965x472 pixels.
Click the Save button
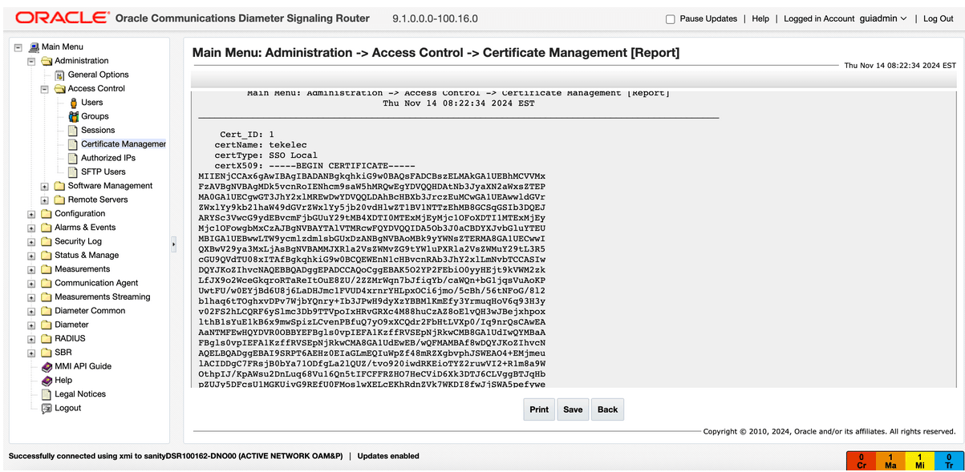point(573,409)
